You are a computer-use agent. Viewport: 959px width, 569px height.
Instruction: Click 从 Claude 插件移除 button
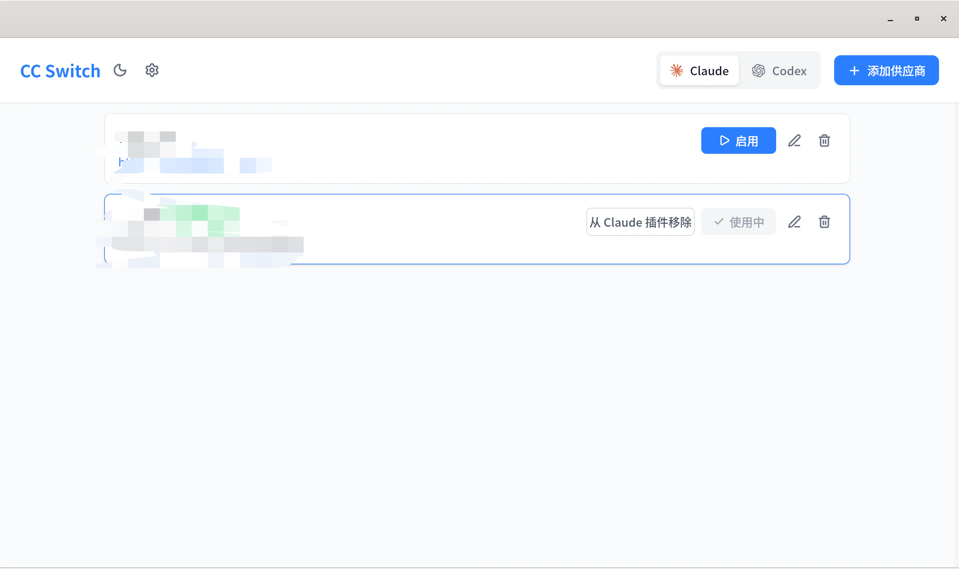pyautogui.click(x=640, y=222)
